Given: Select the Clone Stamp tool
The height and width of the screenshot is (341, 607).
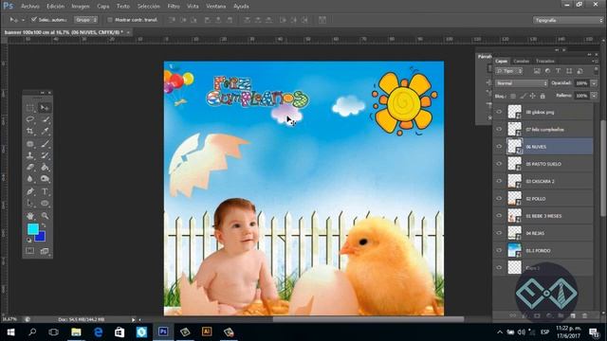Looking at the screenshot, I should 30,155.
